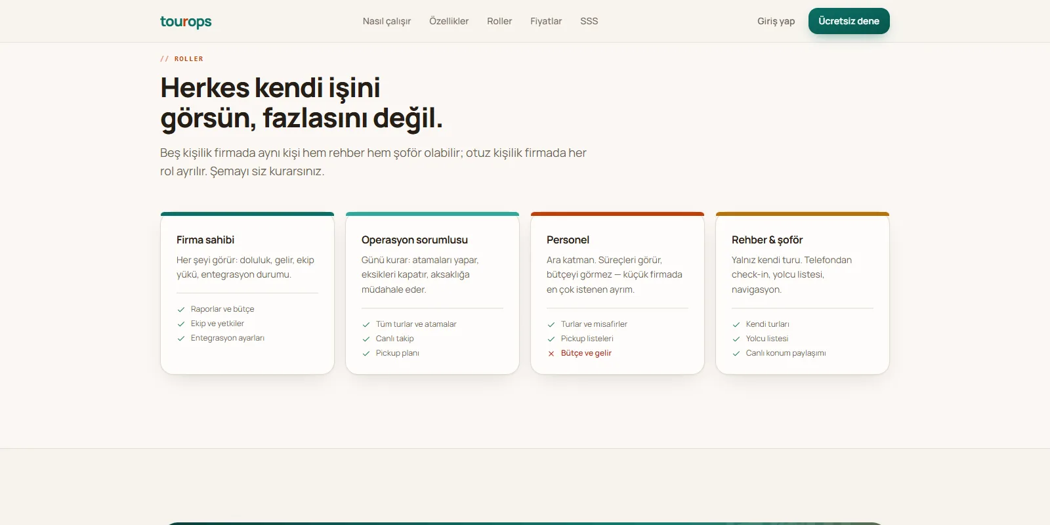Jump to SSS section
The image size is (1050, 525).
click(589, 21)
